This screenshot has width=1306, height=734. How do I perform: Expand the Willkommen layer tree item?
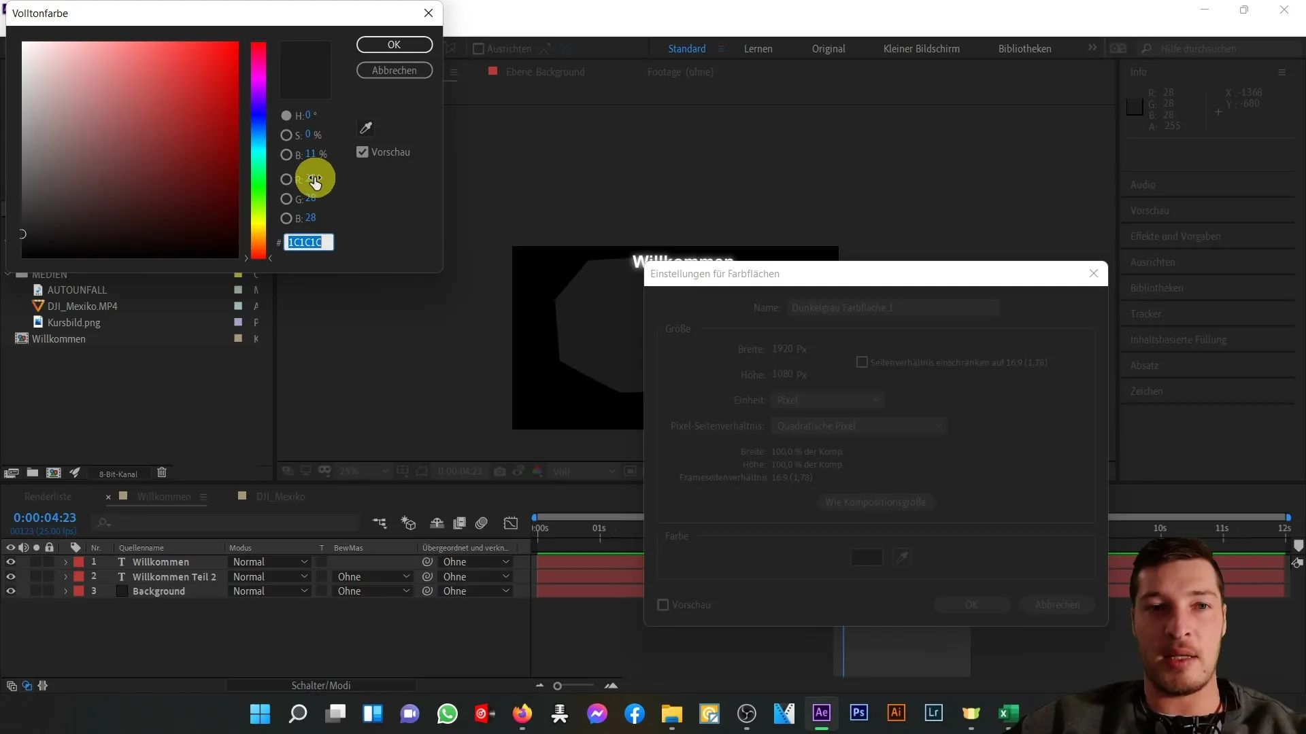pyautogui.click(x=65, y=562)
